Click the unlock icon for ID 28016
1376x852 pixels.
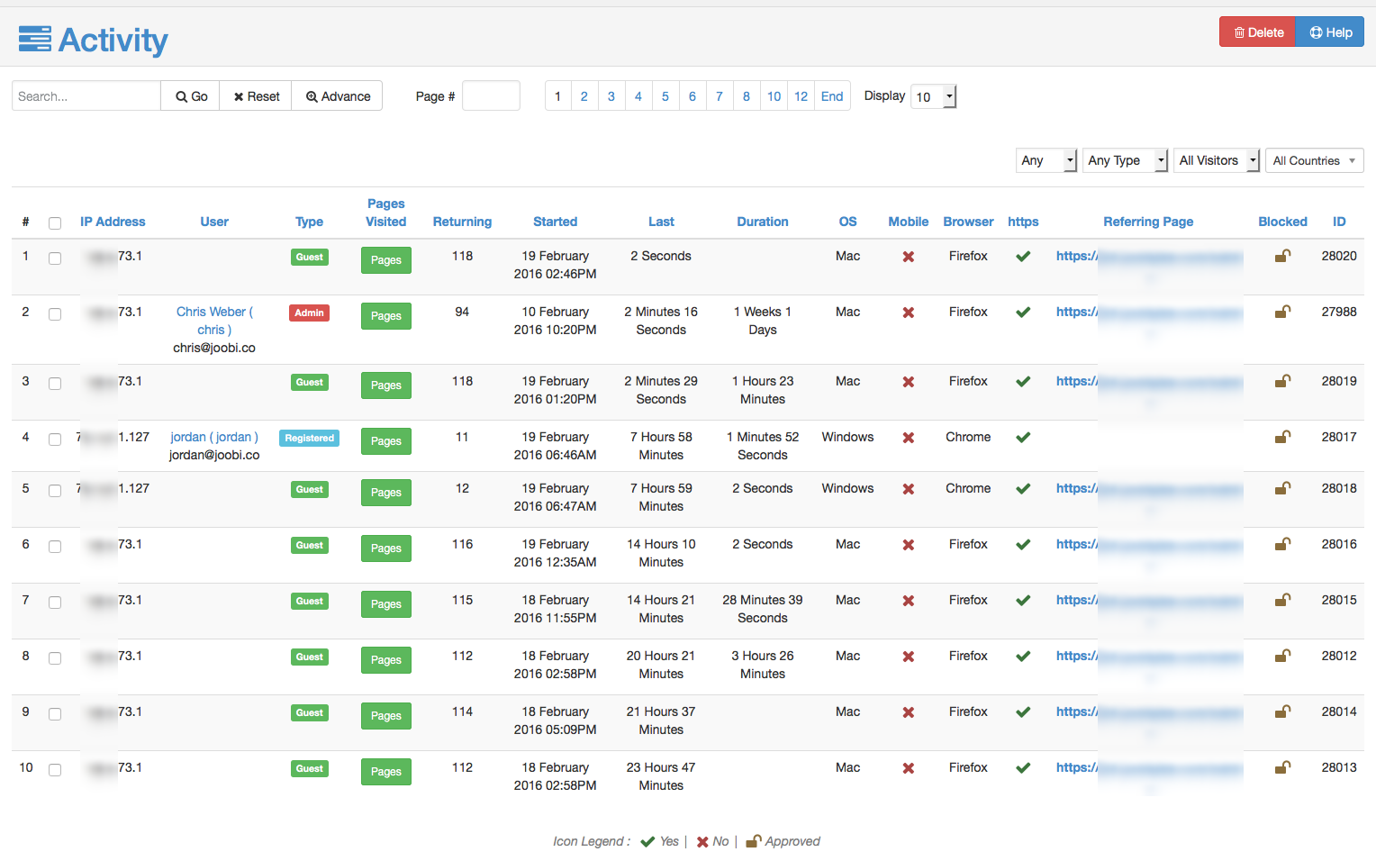[1282, 544]
